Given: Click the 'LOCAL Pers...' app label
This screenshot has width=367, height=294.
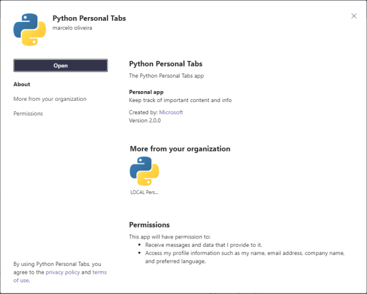Looking at the screenshot, I should [x=144, y=193].
